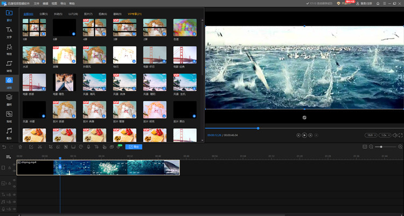Image resolution: width=404 pixels, height=216 pixels.
Task: Click the undo arrow in timeline toolbar
Action: (x=4, y=147)
